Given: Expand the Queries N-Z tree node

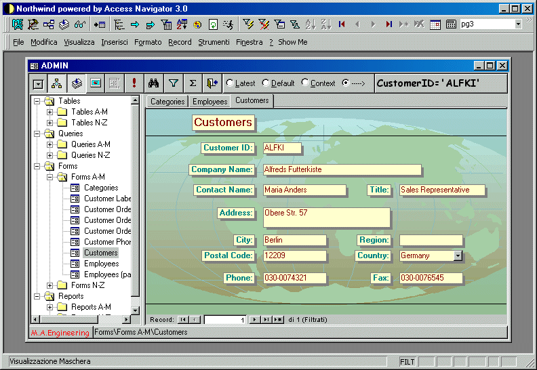Looking at the screenshot, I should pyautogui.click(x=49, y=155).
